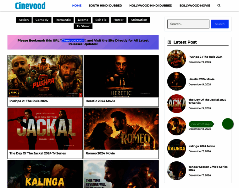This screenshot has height=188, width=239.
Task: Open Tanaav circular thumbnail in Latest Post
Action: [x=177, y=171]
